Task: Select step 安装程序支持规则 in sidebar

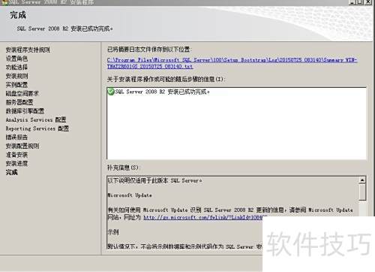Action: [28, 50]
